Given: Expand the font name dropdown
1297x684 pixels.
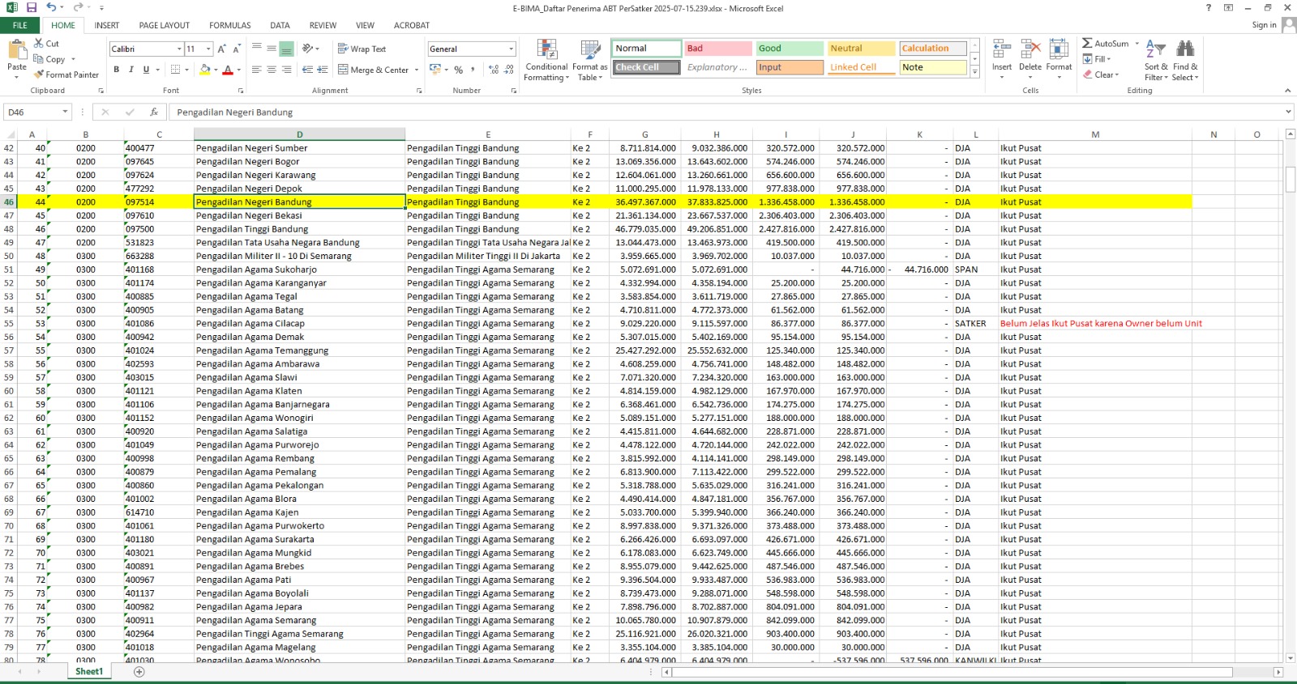Looking at the screenshot, I should coord(179,49).
